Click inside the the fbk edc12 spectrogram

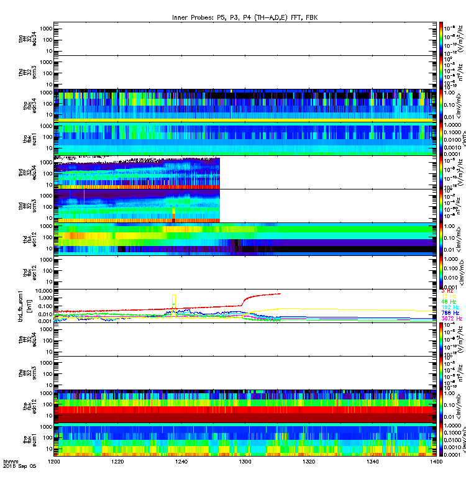(x=245, y=406)
